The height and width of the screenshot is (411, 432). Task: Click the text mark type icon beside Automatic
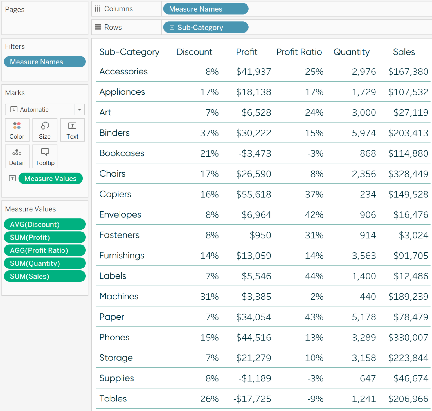[13, 109]
